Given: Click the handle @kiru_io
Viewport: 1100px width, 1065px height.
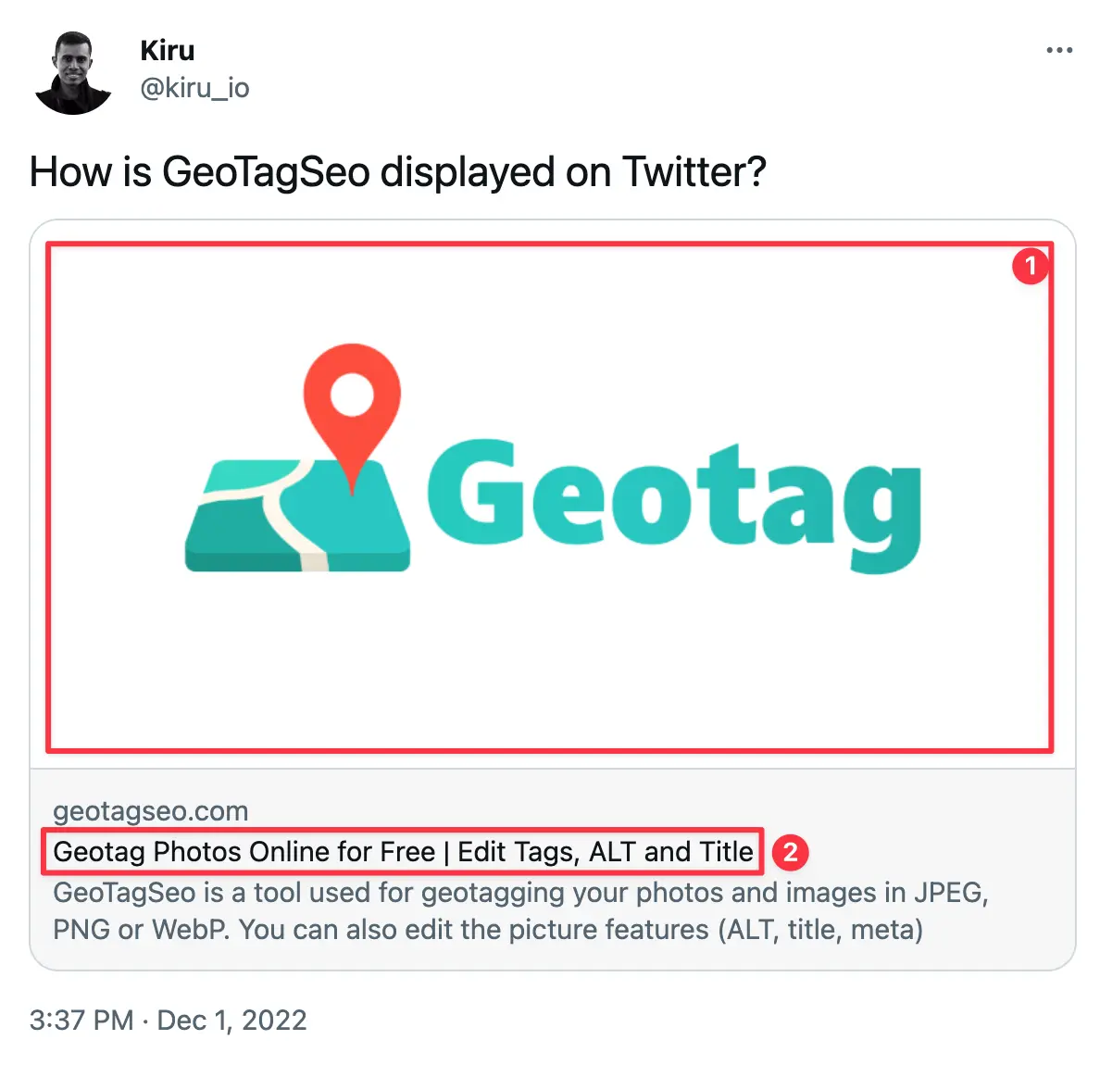Looking at the screenshot, I should pos(194,88).
